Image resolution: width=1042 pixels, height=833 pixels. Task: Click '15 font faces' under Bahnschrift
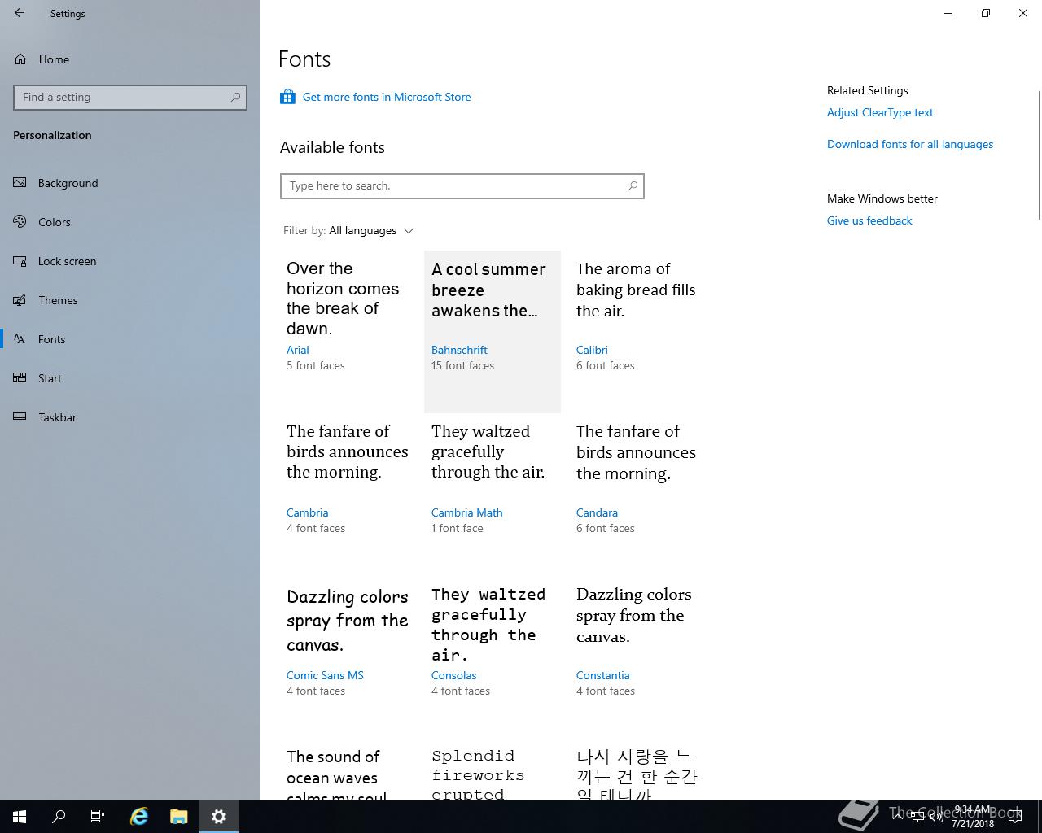tap(462, 366)
